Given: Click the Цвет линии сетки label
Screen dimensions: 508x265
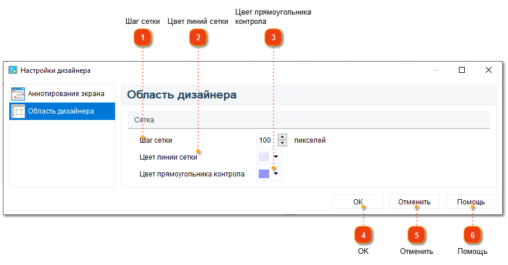Looking at the screenshot, I should 168,157.
